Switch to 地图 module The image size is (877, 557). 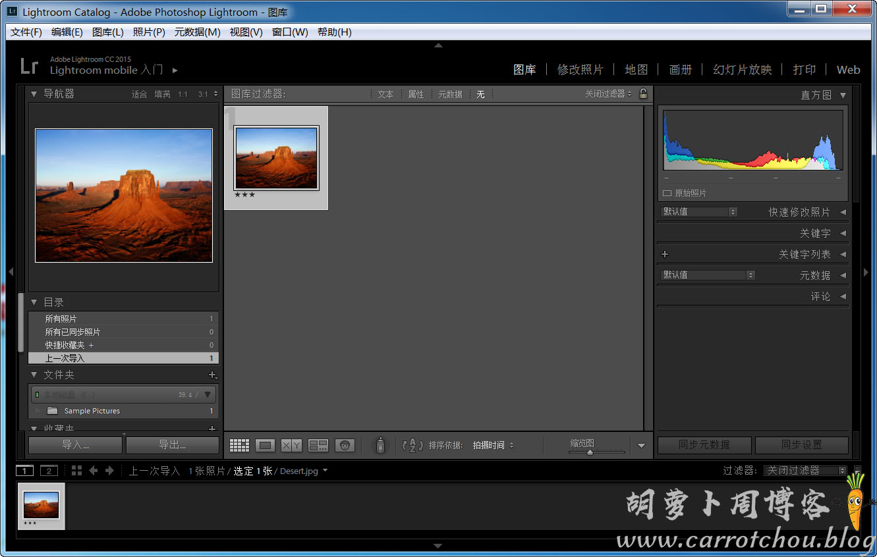pos(636,70)
